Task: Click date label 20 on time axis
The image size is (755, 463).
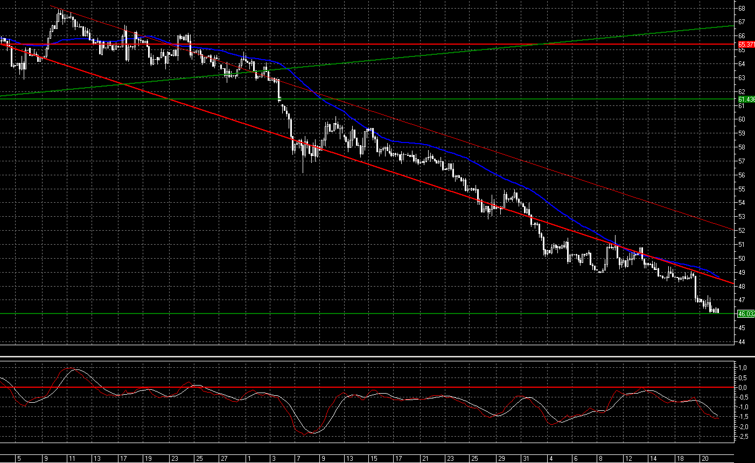Action: coord(705,459)
